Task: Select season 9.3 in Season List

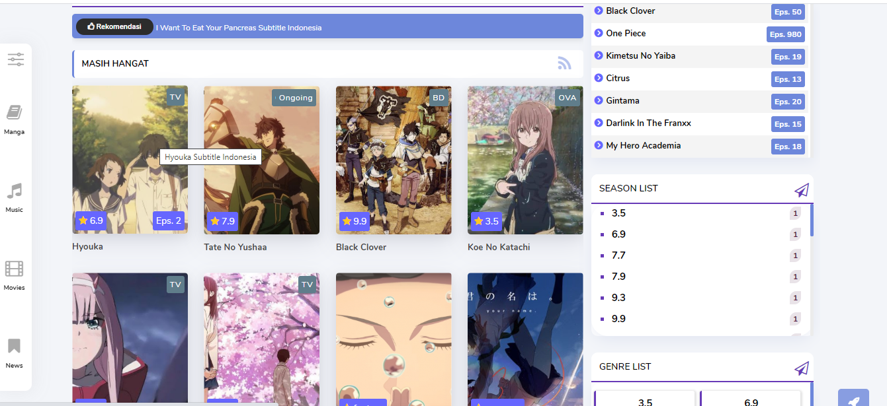Action: pos(618,298)
